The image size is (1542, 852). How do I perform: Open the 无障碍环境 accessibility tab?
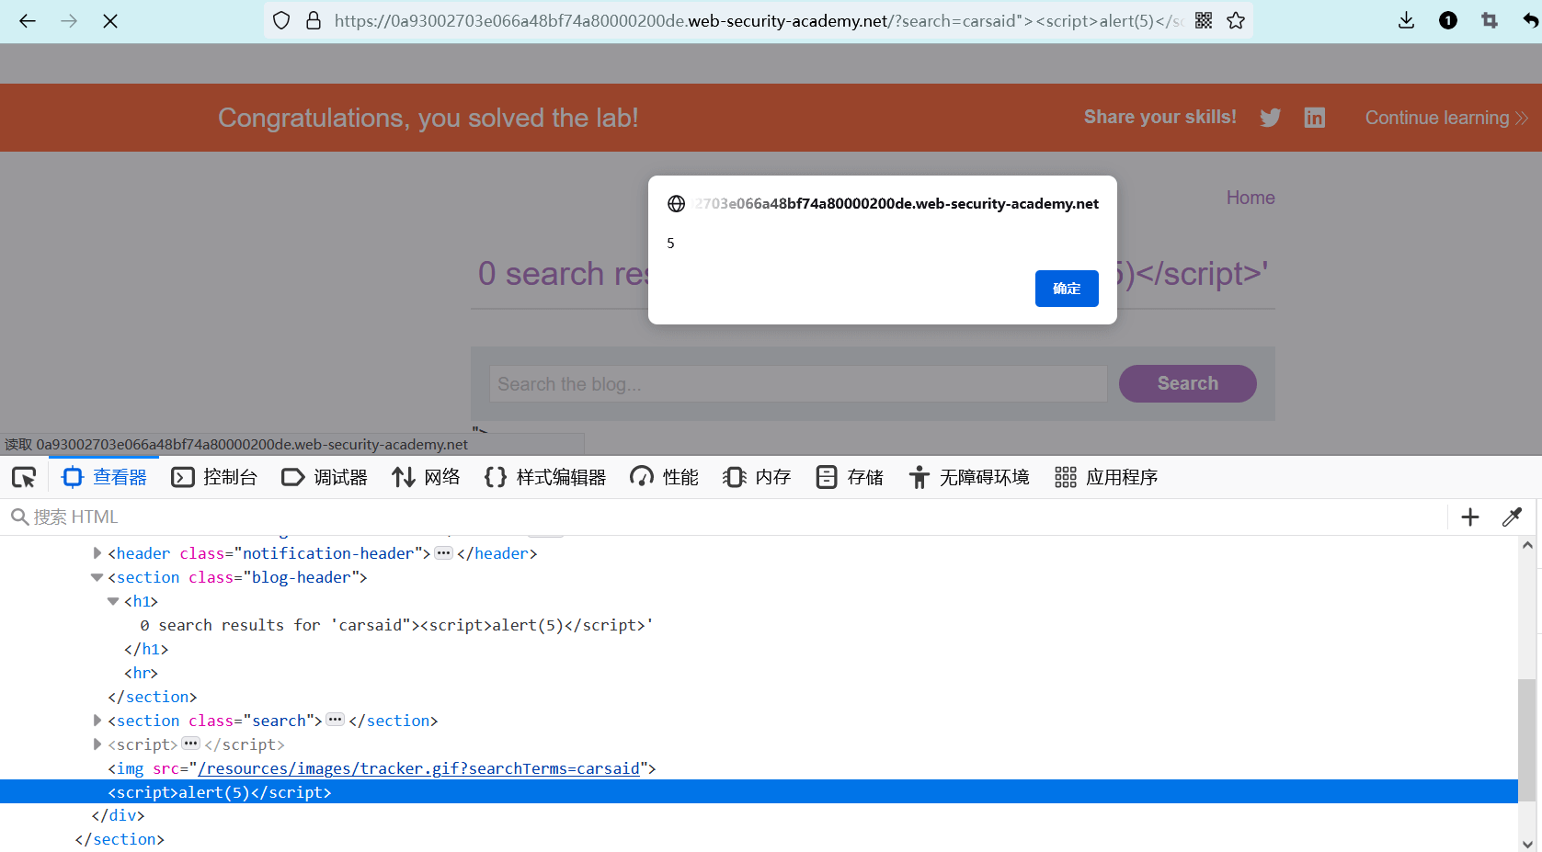pyautogui.click(x=969, y=477)
